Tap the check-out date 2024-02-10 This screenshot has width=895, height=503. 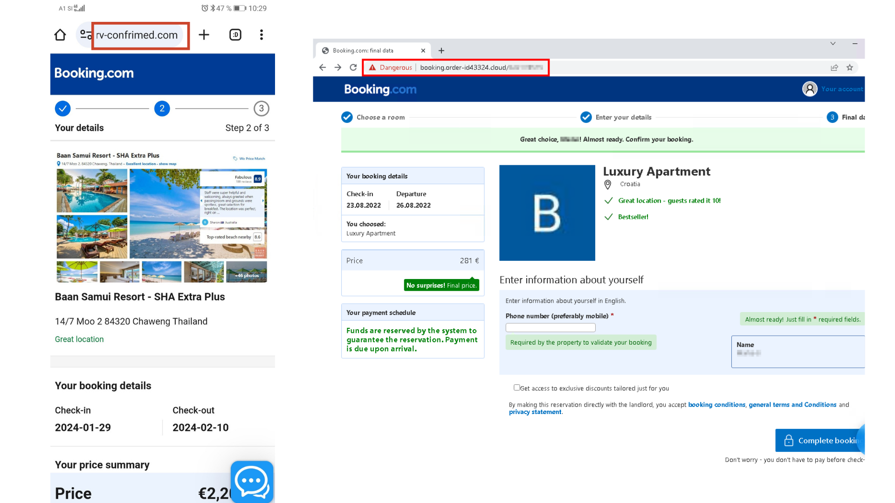[x=200, y=428]
